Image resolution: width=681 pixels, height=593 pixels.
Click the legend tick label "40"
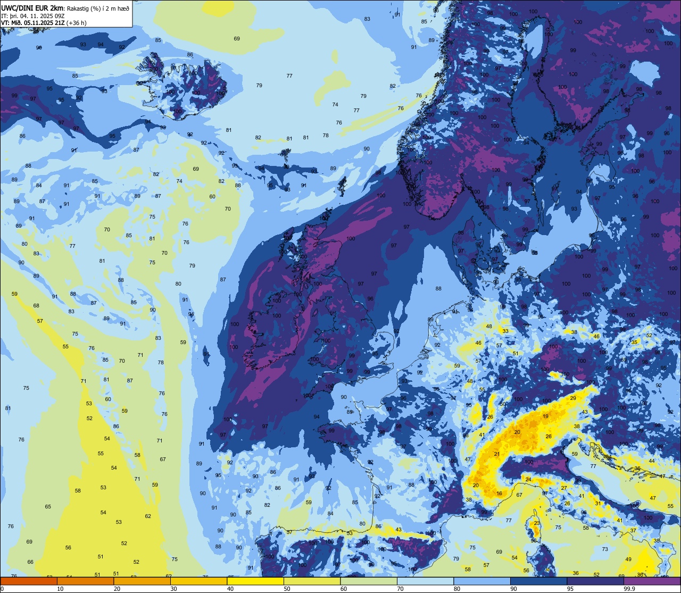pyautogui.click(x=230, y=589)
